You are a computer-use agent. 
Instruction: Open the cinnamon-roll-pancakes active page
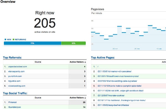coord(115,71)
